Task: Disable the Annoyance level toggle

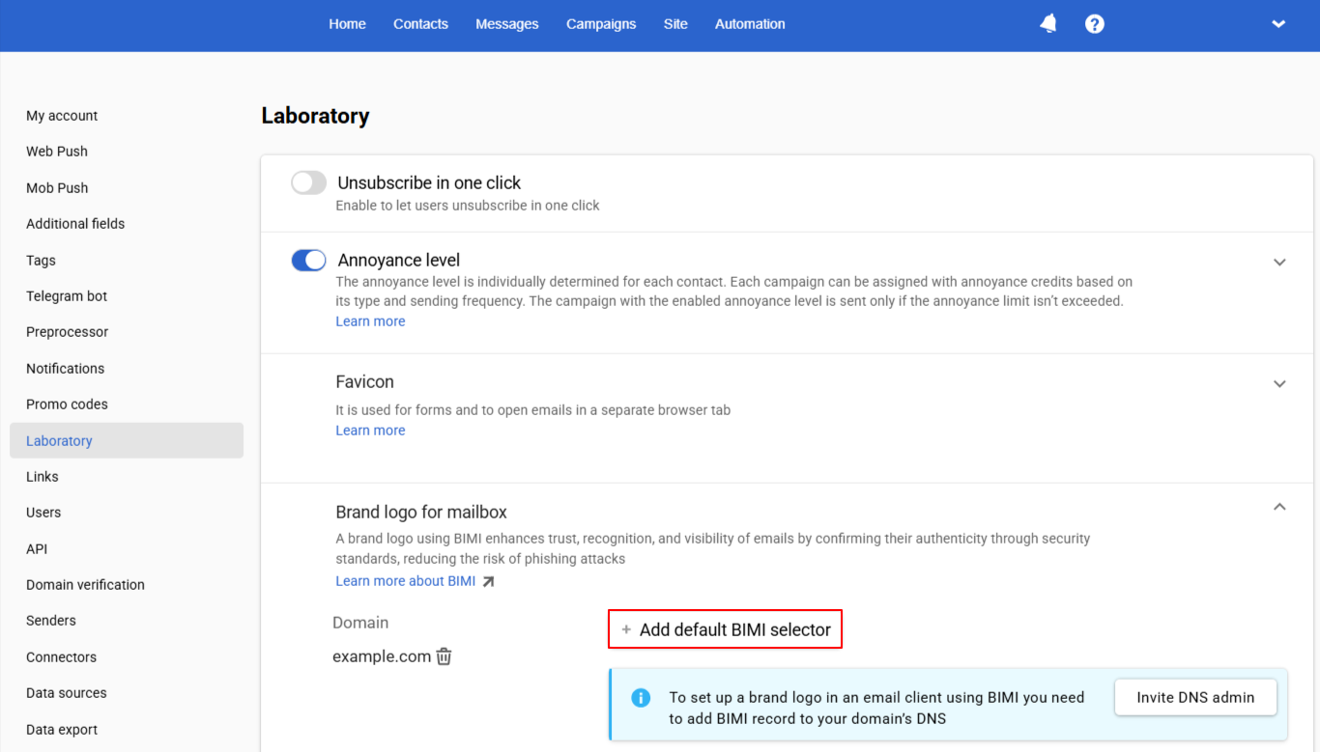Action: 308,260
